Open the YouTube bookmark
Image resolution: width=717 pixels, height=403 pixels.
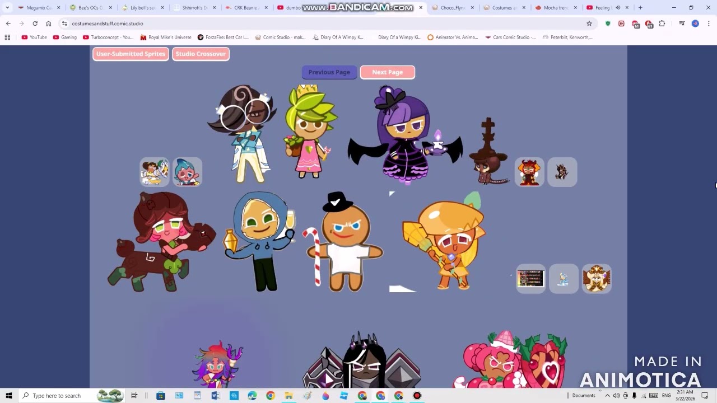tap(34, 37)
